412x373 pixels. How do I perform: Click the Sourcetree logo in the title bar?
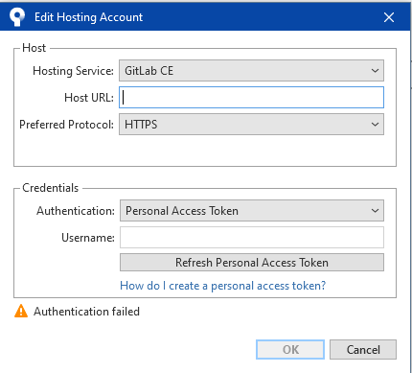point(17,16)
